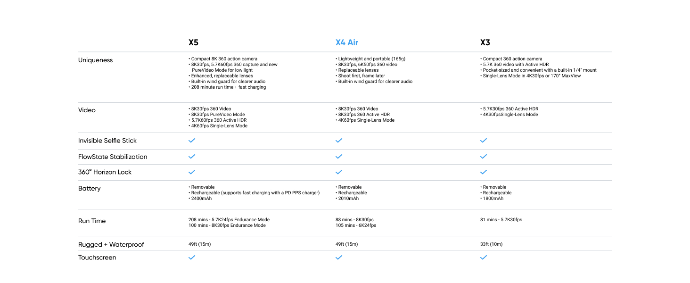Image resolution: width=690 pixels, height=283 pixels.
Task: Click the X3 Touchscreen checkmark
Action: pos(484,258)
